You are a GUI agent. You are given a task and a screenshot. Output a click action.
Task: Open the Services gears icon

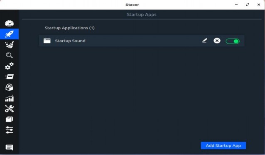click(9, 66)
